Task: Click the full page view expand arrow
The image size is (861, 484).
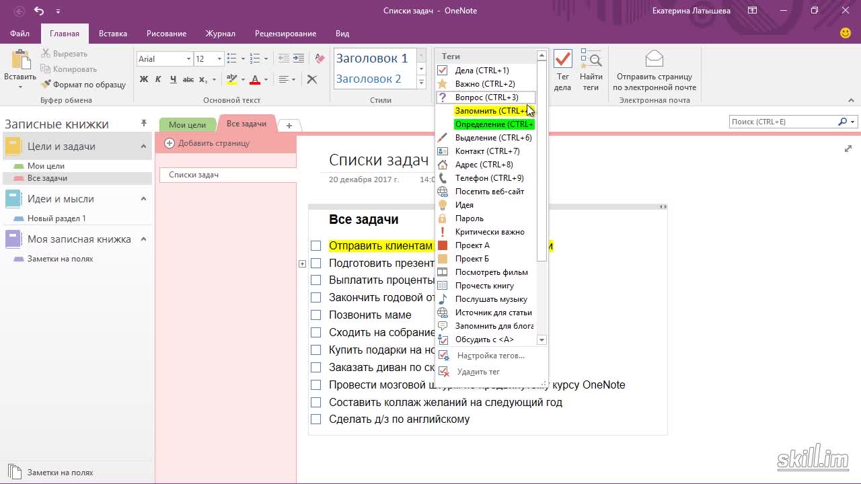Action: (848, 149)
